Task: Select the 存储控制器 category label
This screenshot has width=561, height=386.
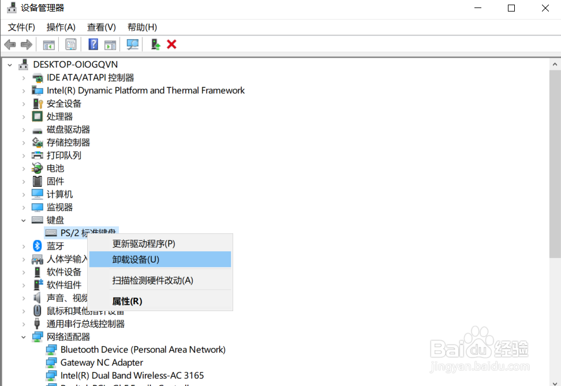Action: (68, 142)
